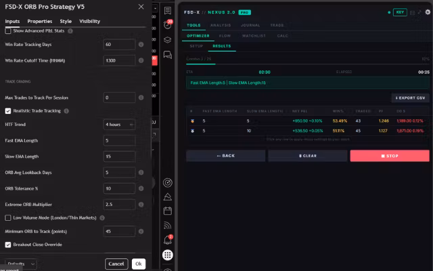Confirm settings with Ok button

tap(138, 264)
